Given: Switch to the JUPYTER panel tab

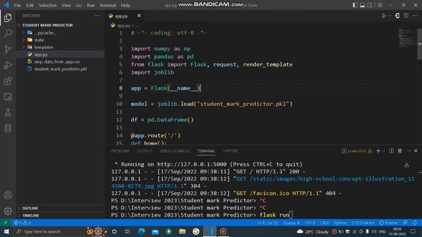Looking at the screenshot, I should click(x=230, y=151).
